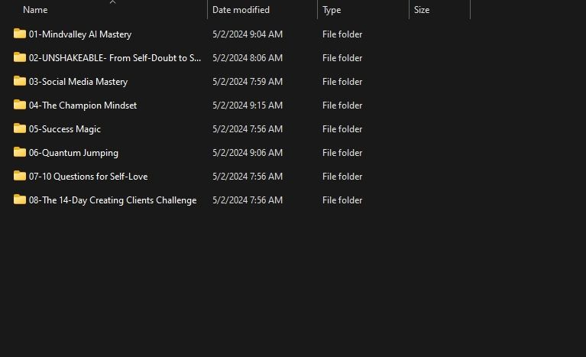This screenshot has width=586, height=357.
Task: Select the 08-The 14-Day Creating Clients Challenge folder icon
Action: pyautogui.click(x=20, y=200)
